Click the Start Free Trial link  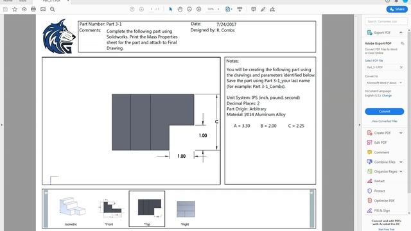tap(387, 229)
